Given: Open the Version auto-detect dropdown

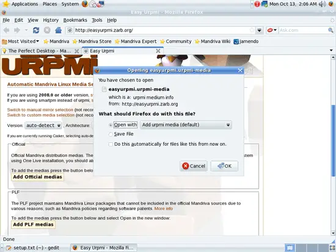Looking at the screenshot, I should tap(43, 126).
